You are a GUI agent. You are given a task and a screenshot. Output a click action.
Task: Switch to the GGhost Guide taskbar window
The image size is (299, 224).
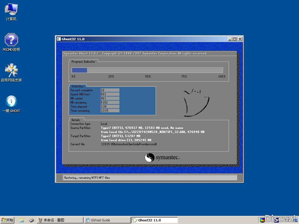click(x=107, y=220)
